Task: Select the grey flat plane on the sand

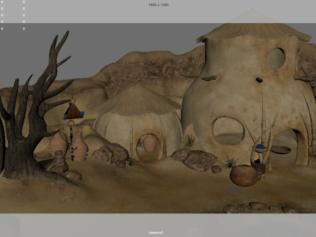Action: [235, 189]
